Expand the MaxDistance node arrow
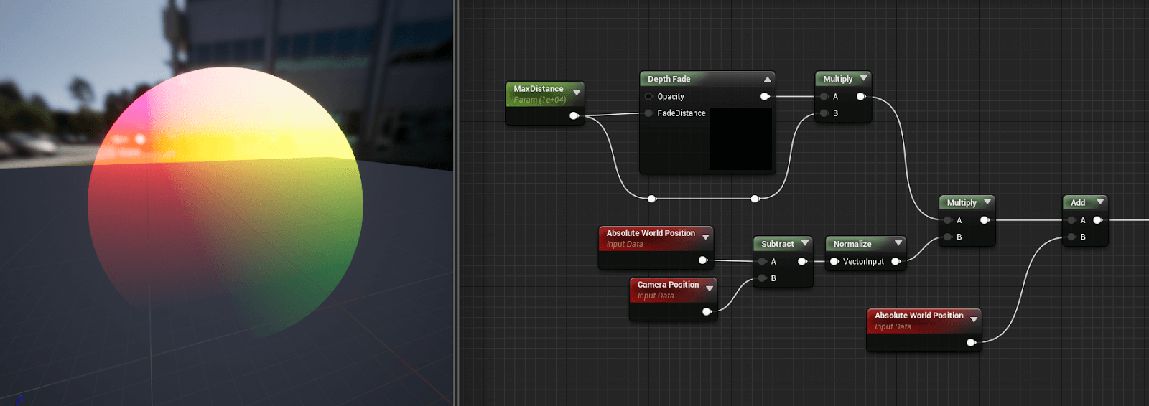 576,93
